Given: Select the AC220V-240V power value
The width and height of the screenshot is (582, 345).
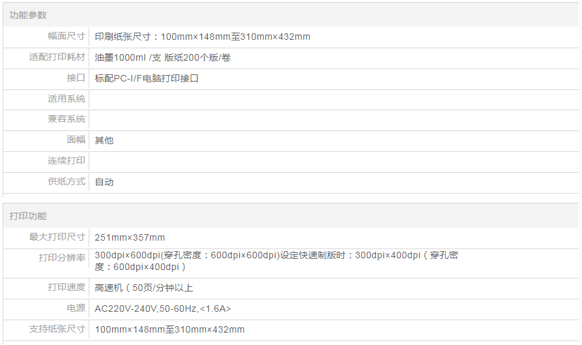Looking at the screenshot, I should (x=162, y=308).
